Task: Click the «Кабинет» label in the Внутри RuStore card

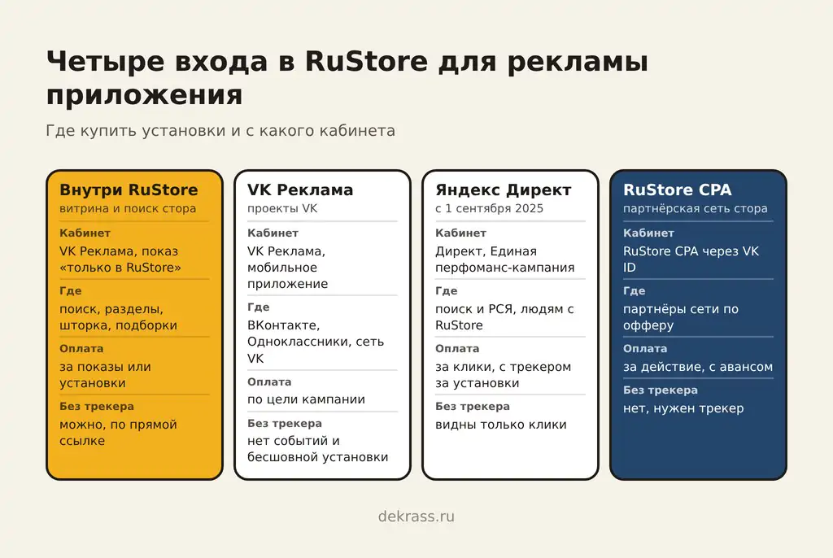Action: point(85,233)
